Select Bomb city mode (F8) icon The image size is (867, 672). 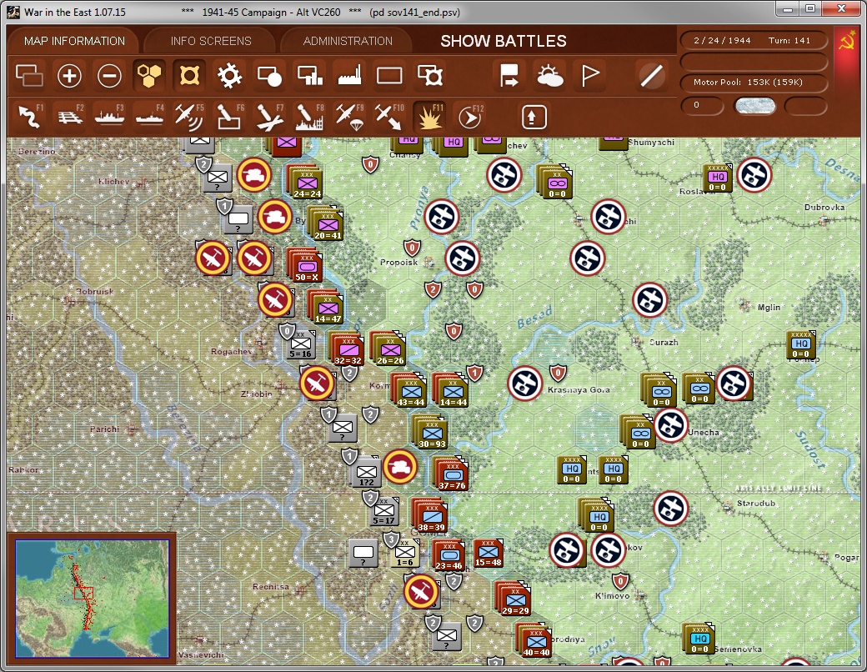(309, 117)
